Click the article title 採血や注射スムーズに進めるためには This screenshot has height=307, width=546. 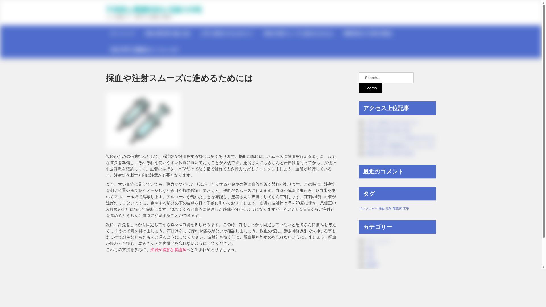pos(179,78)
